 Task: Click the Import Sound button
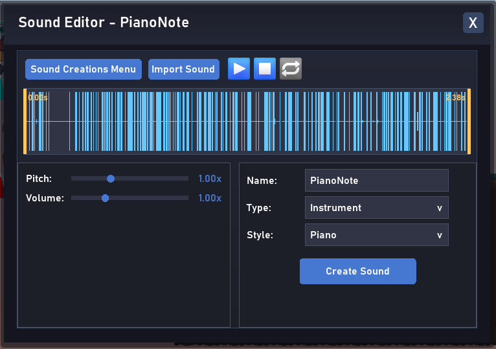pyautogui.click(x=183, y=69)
